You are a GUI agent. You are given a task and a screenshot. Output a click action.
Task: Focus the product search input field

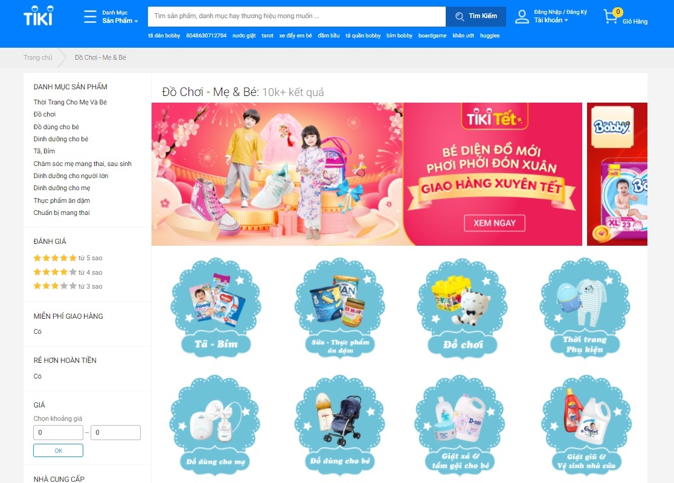[x=297, y=16]
